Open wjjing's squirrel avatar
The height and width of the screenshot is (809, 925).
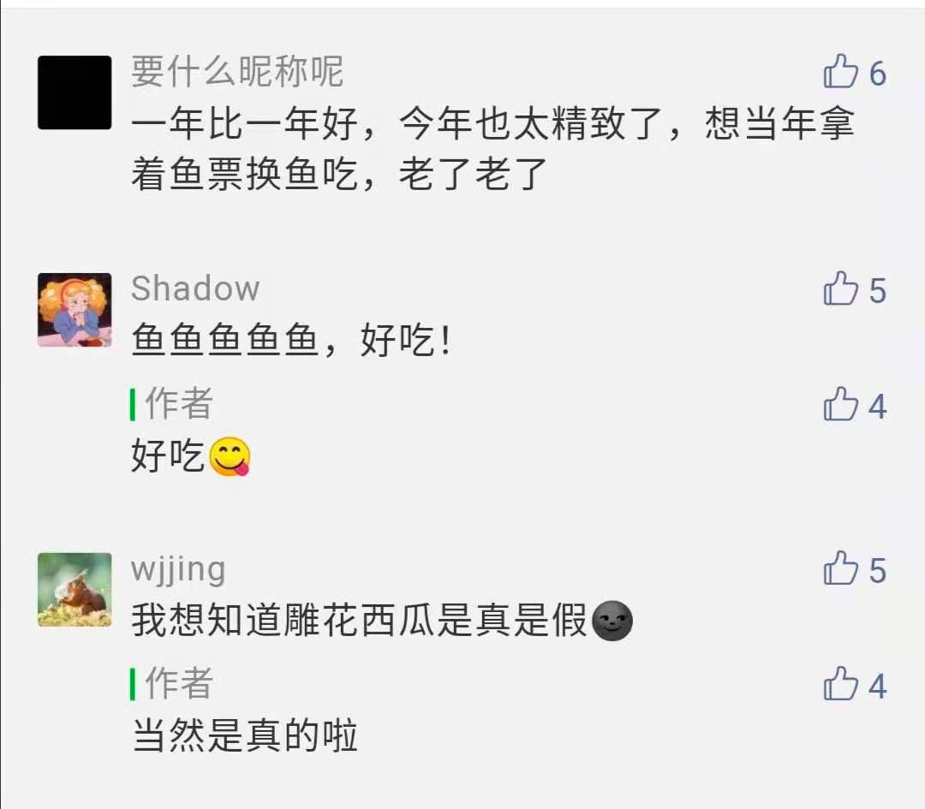point(75,590)
